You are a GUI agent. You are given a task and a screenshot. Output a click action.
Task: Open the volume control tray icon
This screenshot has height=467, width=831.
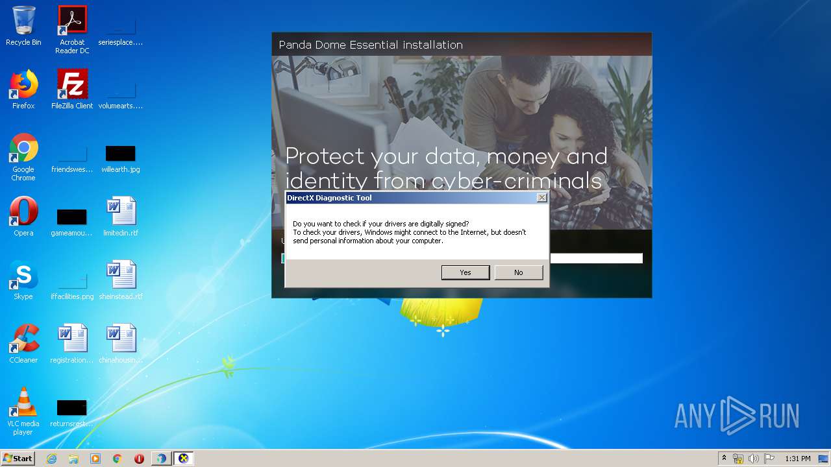point(754,459)
